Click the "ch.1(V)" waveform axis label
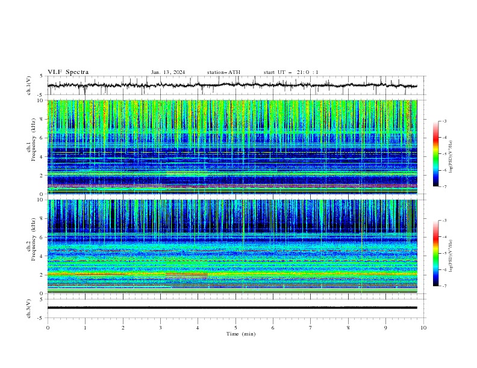This screenshot has width=477, height=368. (29, 85)
